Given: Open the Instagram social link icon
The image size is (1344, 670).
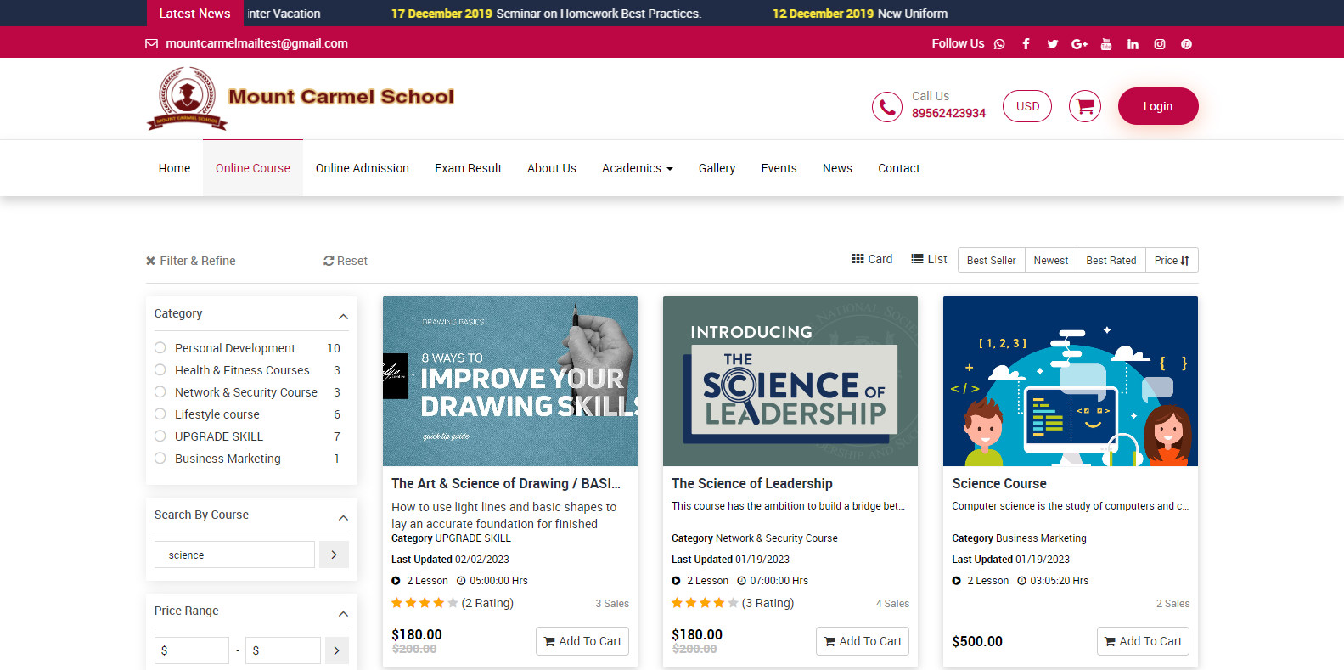Looking at the screenshot, I should (x=1159, y=44).
